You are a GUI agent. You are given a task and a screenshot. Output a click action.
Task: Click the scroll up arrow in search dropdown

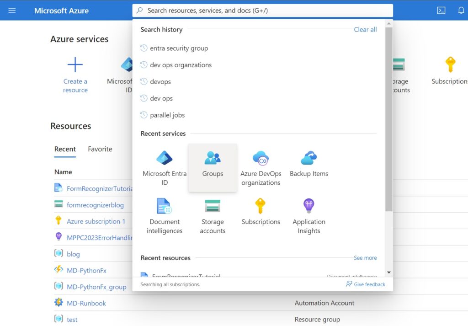pos(388,24)
